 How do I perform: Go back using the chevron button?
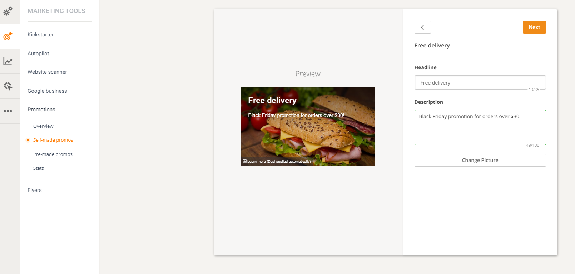(x=422, y=27)
